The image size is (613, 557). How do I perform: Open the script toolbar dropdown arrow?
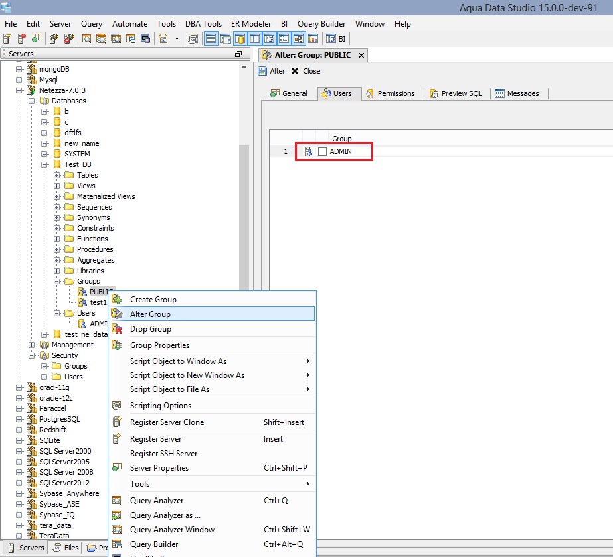(177, 38)
